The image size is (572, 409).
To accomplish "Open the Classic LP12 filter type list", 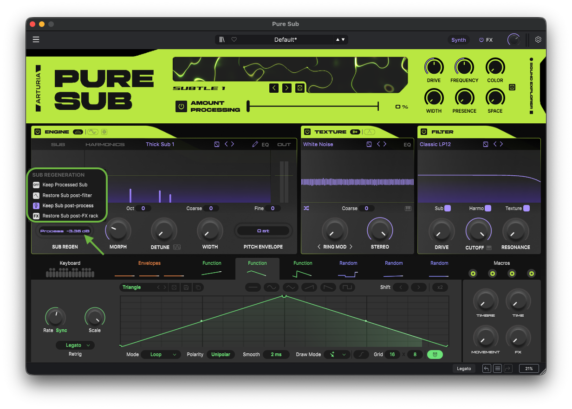I will 435,144.
